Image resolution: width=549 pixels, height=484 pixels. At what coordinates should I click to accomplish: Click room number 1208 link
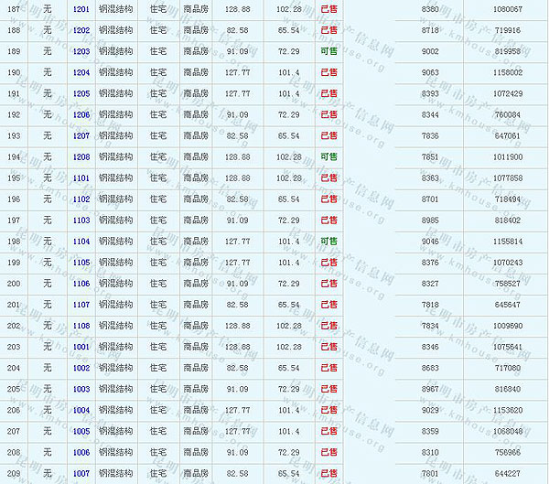pyautogui.click(x=81, y=157)
